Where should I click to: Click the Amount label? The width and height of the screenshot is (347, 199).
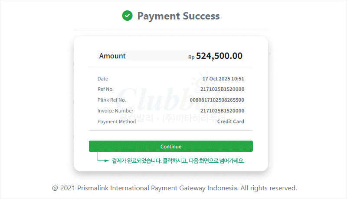(x=112, y=56)
